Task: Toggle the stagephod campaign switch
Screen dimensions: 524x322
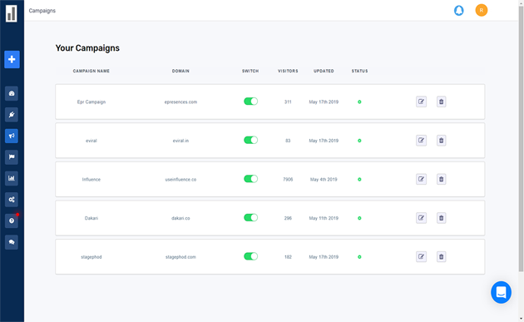Action: click(x=250, y=256)
